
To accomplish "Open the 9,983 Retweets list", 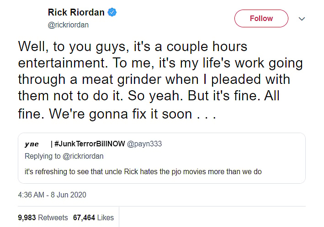I will tap(43, 217).
